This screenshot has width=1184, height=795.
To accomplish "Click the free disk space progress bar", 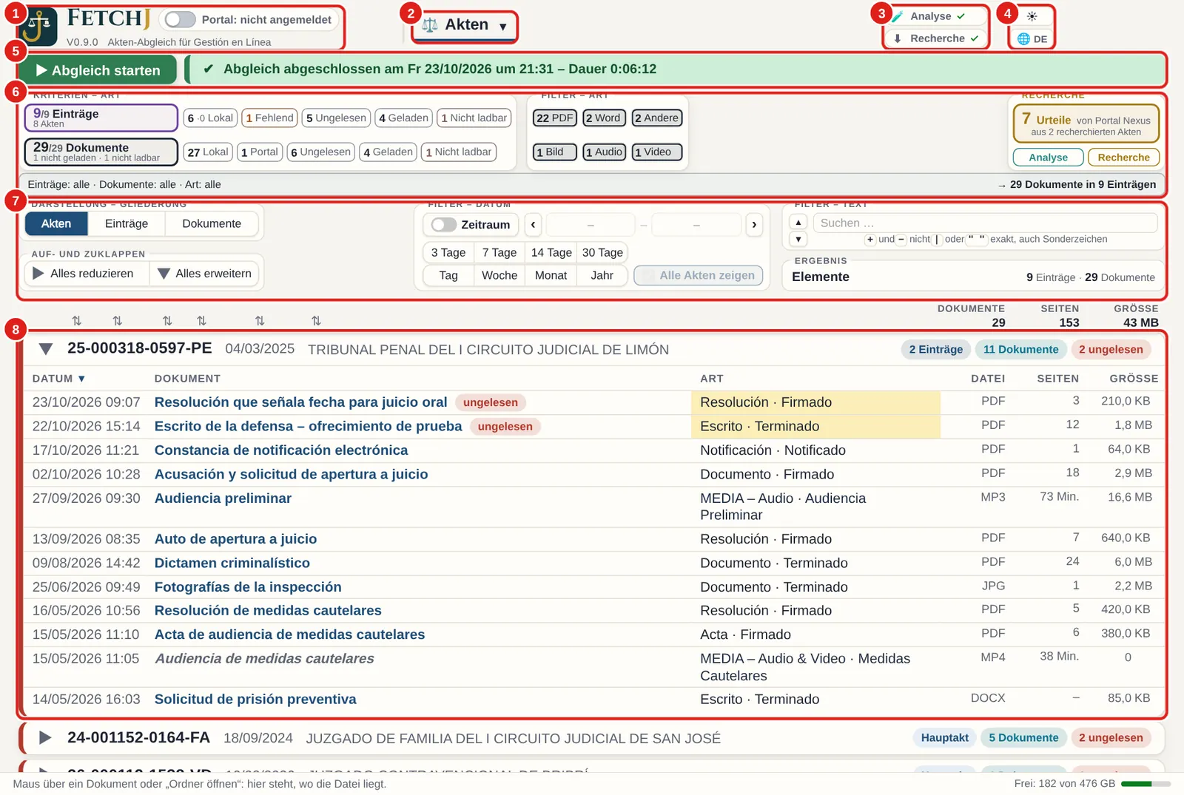I will tap(1146, 784).
